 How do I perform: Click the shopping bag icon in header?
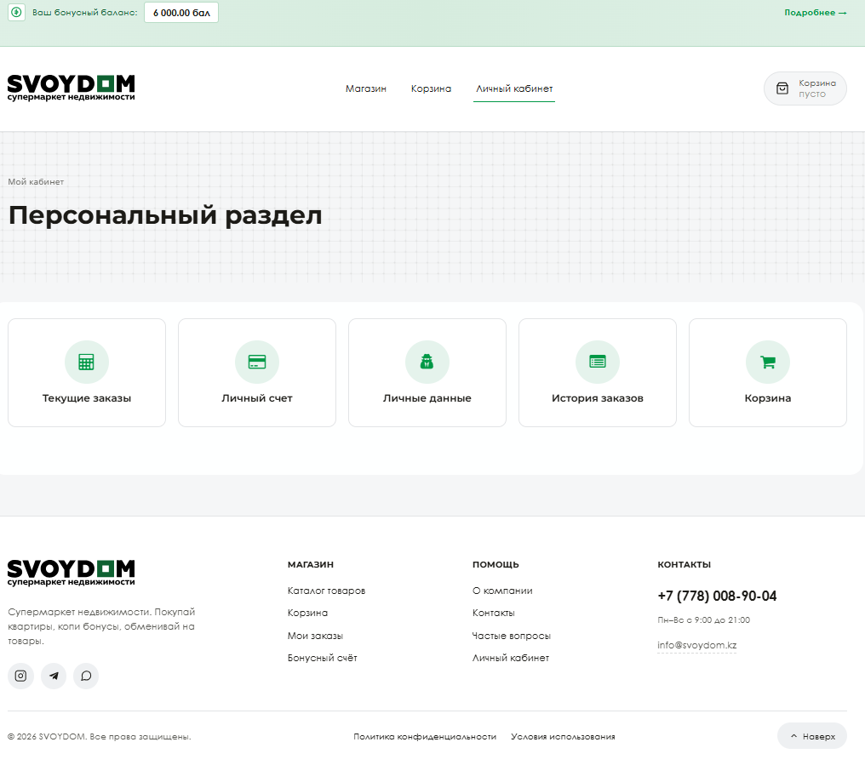click(782, 88)
